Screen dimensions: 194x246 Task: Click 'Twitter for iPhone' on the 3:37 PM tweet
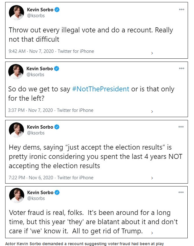click(x=75, y=110)
